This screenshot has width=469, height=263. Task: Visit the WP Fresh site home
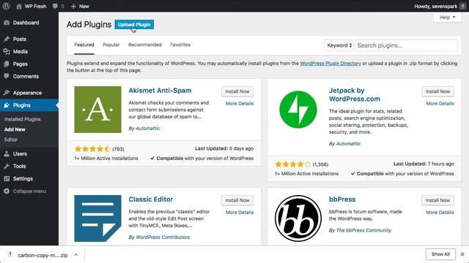(x=32, y=7)
